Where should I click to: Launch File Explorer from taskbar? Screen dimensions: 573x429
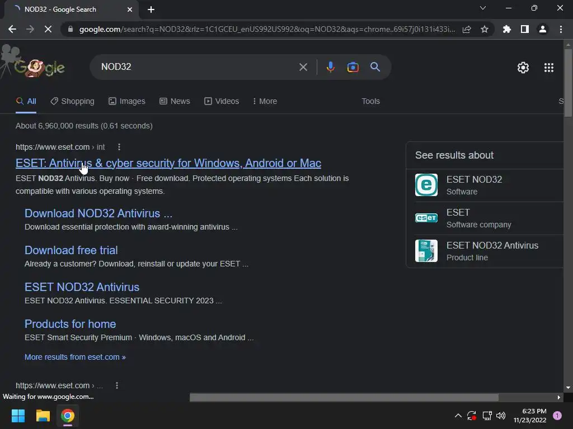[43, 416]
